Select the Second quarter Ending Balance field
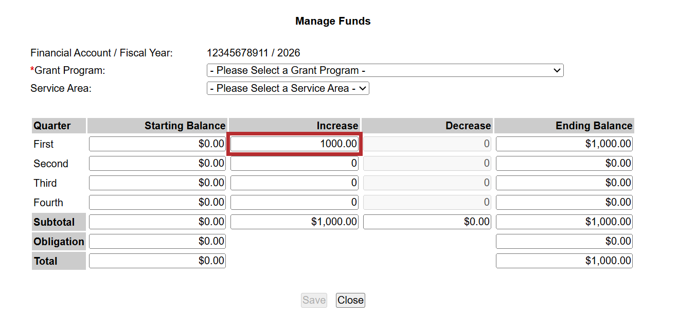The image size is (678, 317). [564, 164]
